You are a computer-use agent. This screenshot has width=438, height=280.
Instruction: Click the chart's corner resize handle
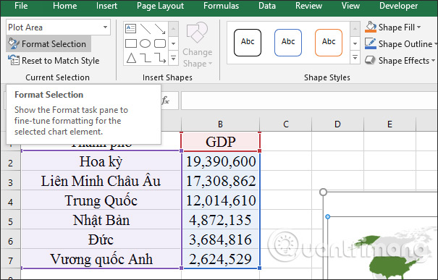coord(323,192)
